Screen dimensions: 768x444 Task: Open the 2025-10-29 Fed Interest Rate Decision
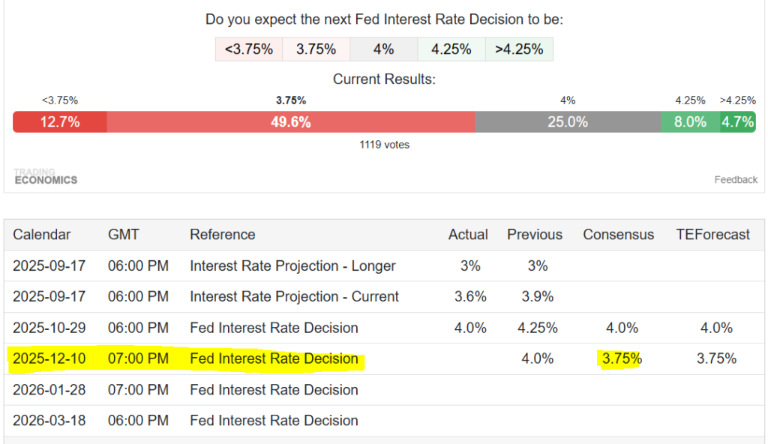[274, 328]
